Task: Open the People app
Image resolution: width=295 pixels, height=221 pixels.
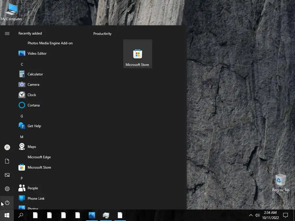Action: click(x=51, y=188)
